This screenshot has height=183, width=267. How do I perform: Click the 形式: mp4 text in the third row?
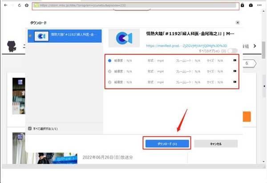(x=156, y=82)
